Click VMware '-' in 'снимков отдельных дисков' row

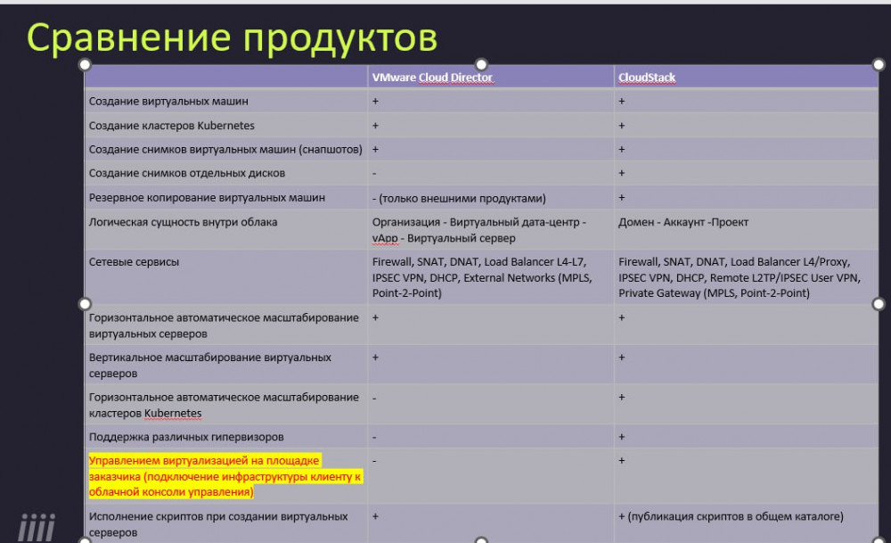[x=374, y=173]
